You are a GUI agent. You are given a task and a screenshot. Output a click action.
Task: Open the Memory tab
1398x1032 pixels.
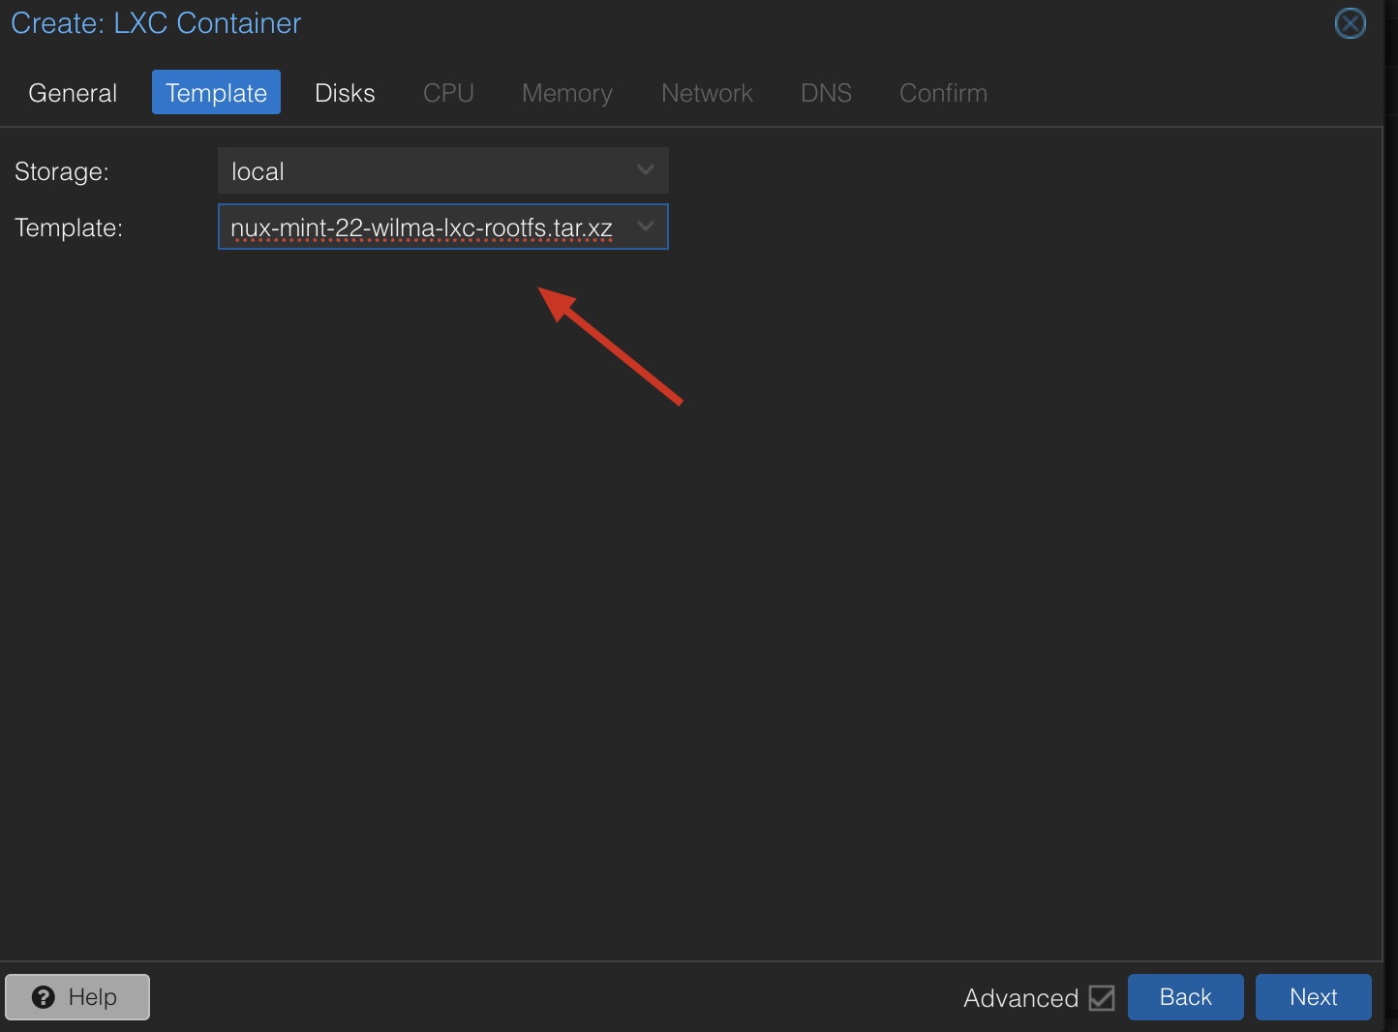(x=567, y=93)
